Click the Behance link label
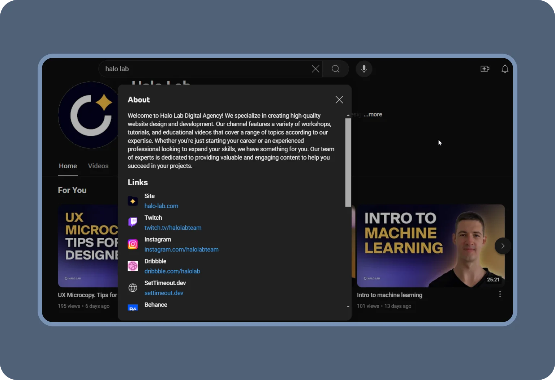The height and width of the screenshot is (380, 555). coord(156,305)
